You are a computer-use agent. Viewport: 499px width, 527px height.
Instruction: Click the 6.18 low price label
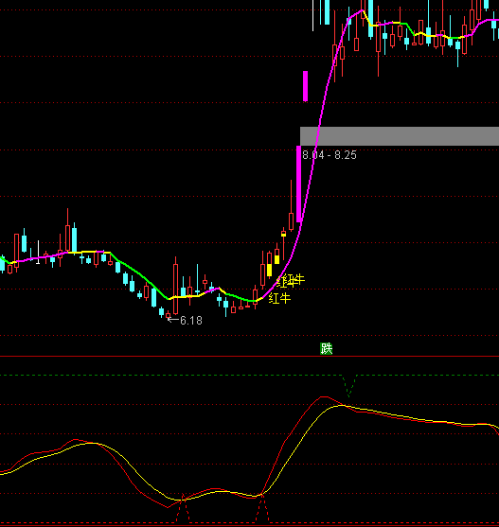191,321
